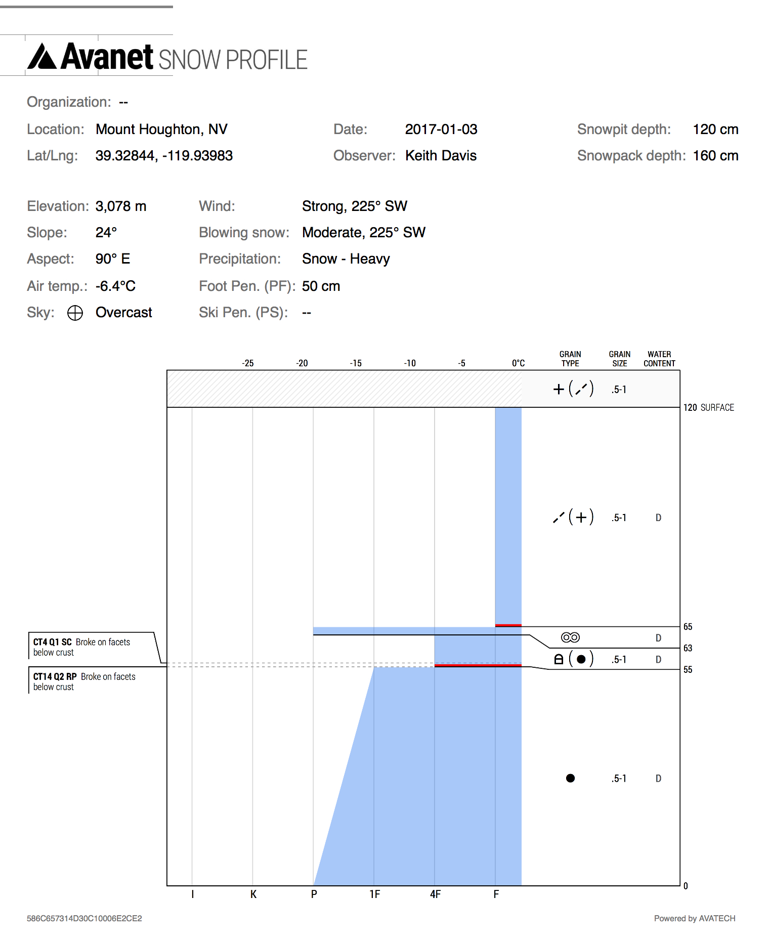The width and height of the screenshot is (769, 941).
Task: Click the Avanet triangle logo icon
Action: 42,56
